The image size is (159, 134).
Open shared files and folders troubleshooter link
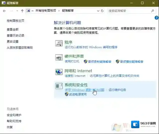[x=114, y=76]
